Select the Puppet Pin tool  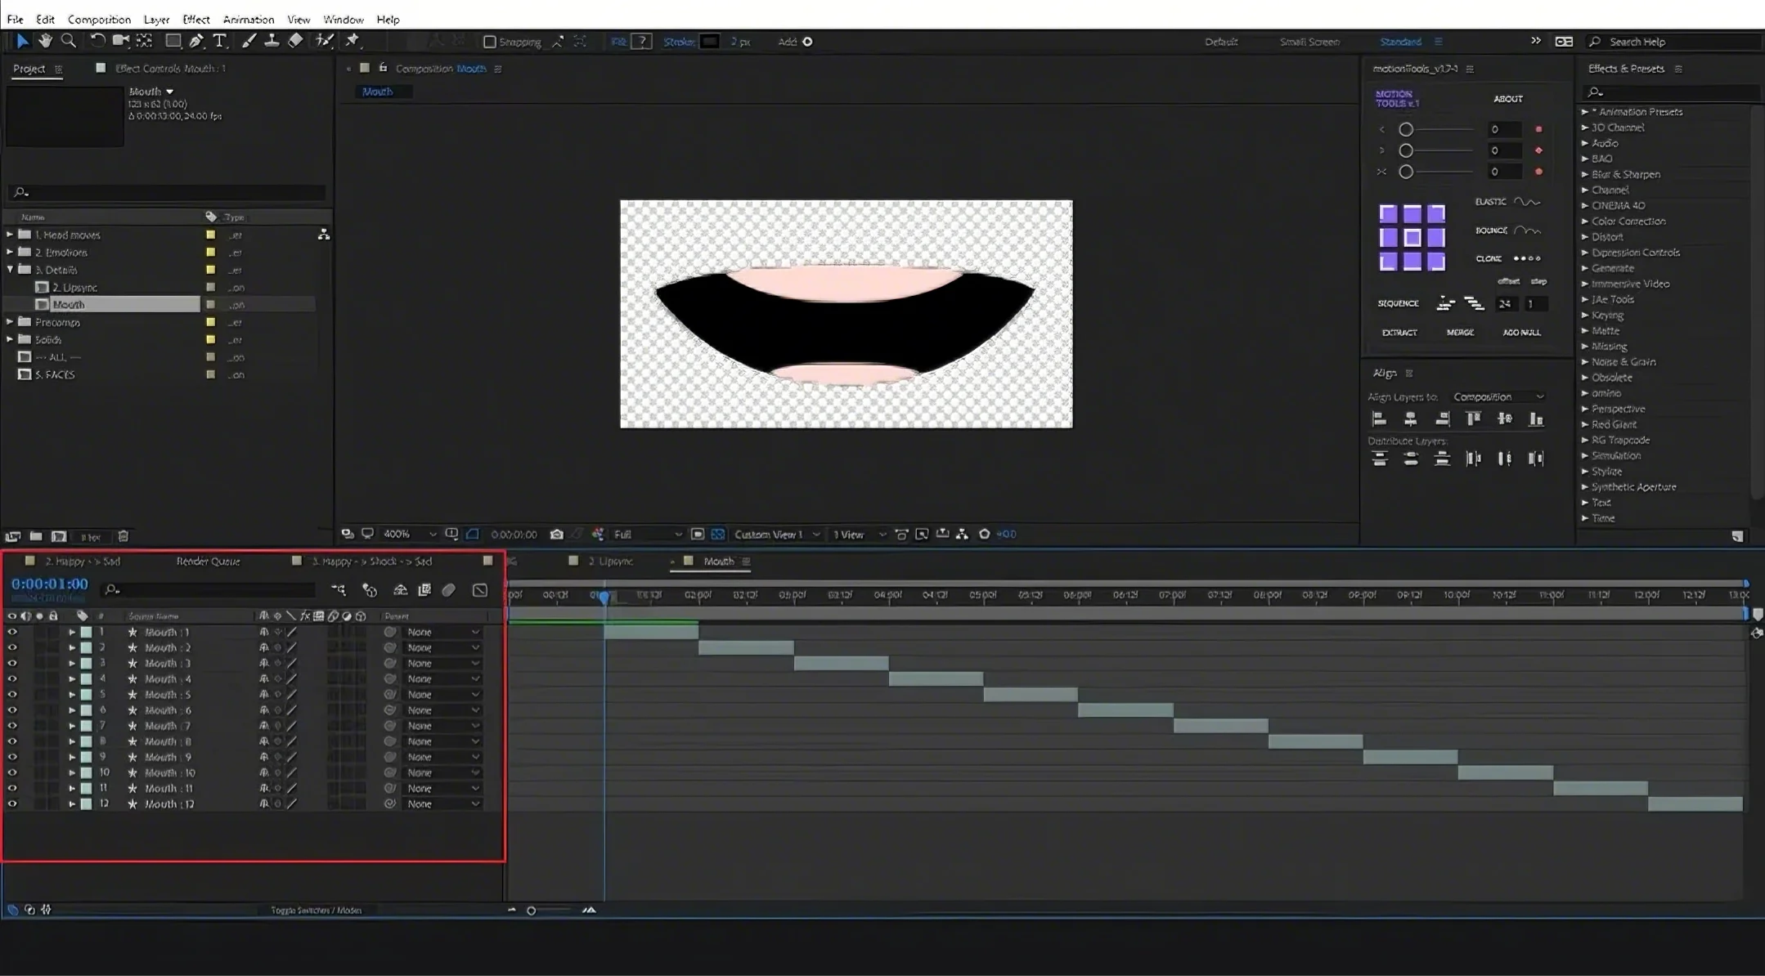pyautogui.click(x=353, y=41)
